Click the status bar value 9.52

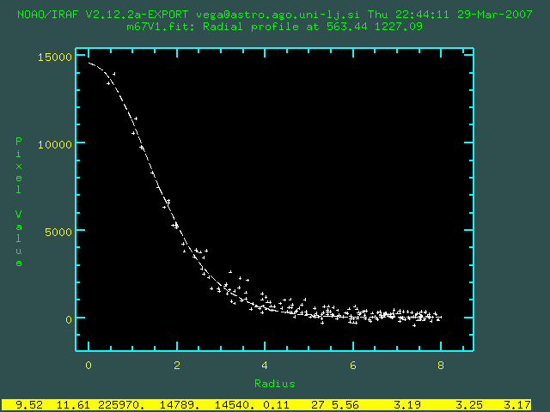[x=29, y=405]
